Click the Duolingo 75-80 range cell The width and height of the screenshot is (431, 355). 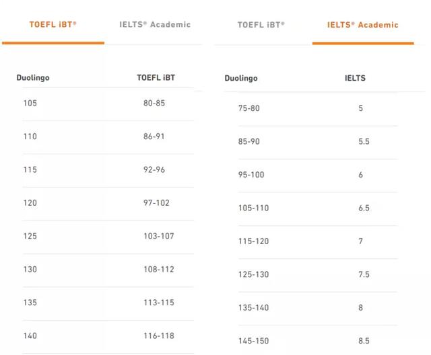tap(248, 108)
